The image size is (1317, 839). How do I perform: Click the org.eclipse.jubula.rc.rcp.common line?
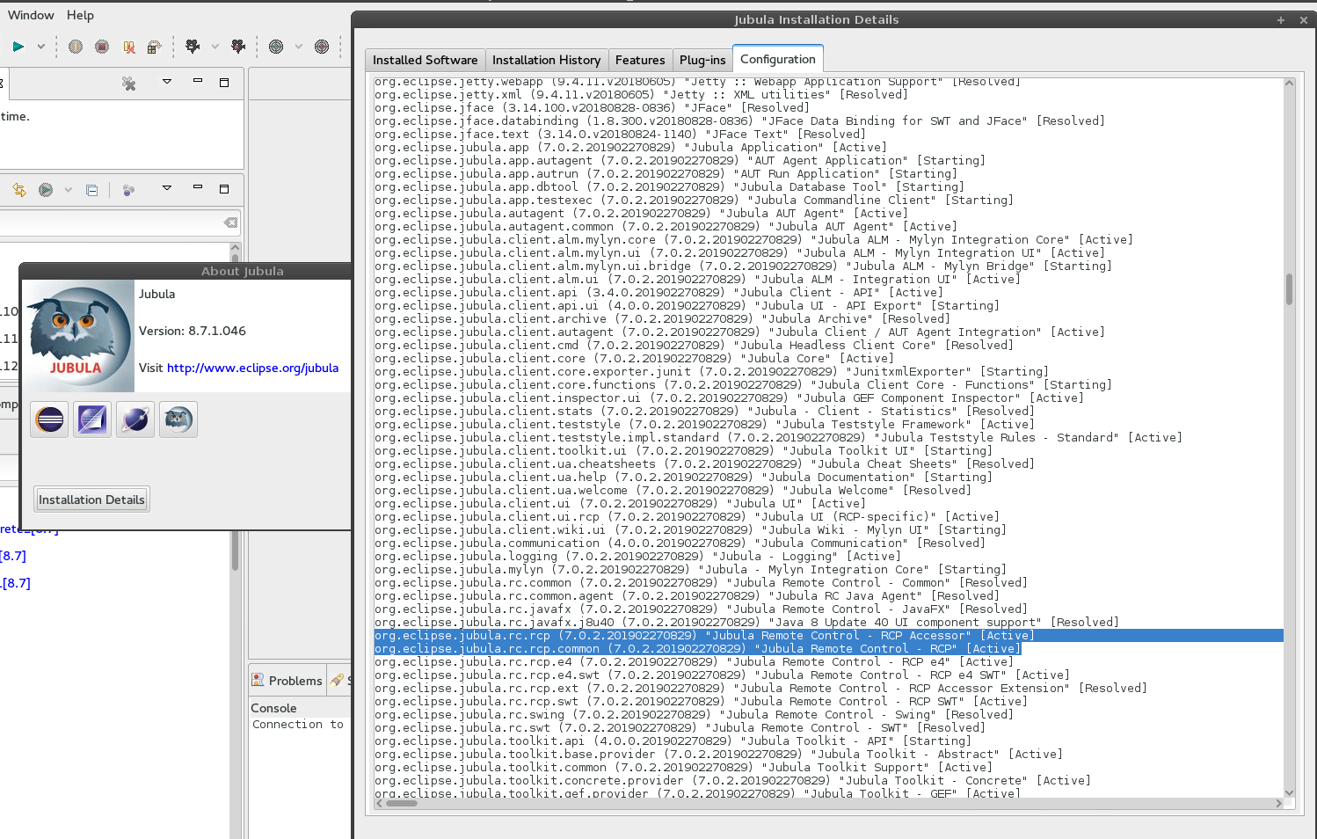click(x=697, y=649)
